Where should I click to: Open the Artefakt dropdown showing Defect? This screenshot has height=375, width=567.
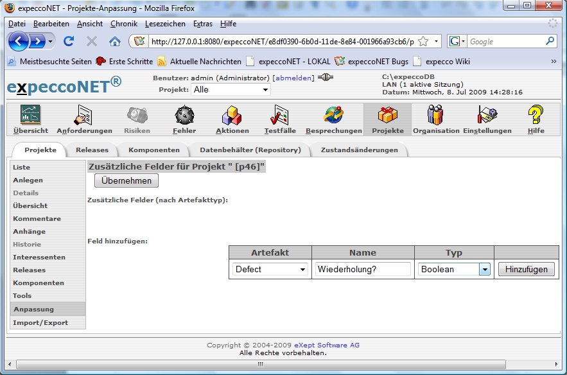[x=270, y=270]
